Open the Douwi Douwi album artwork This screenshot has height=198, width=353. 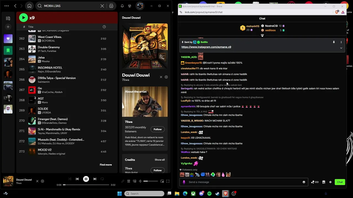click(x=145, y=46)
